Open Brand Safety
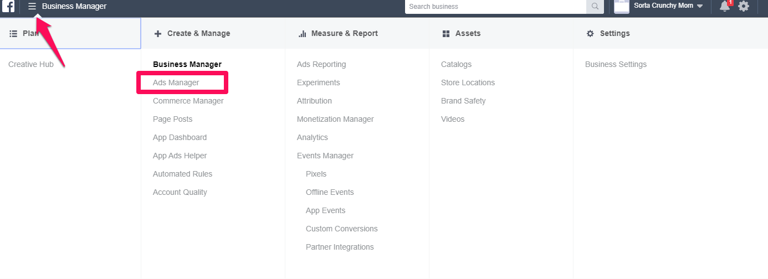This screenshot has width=768, height=279. (463, 101)
